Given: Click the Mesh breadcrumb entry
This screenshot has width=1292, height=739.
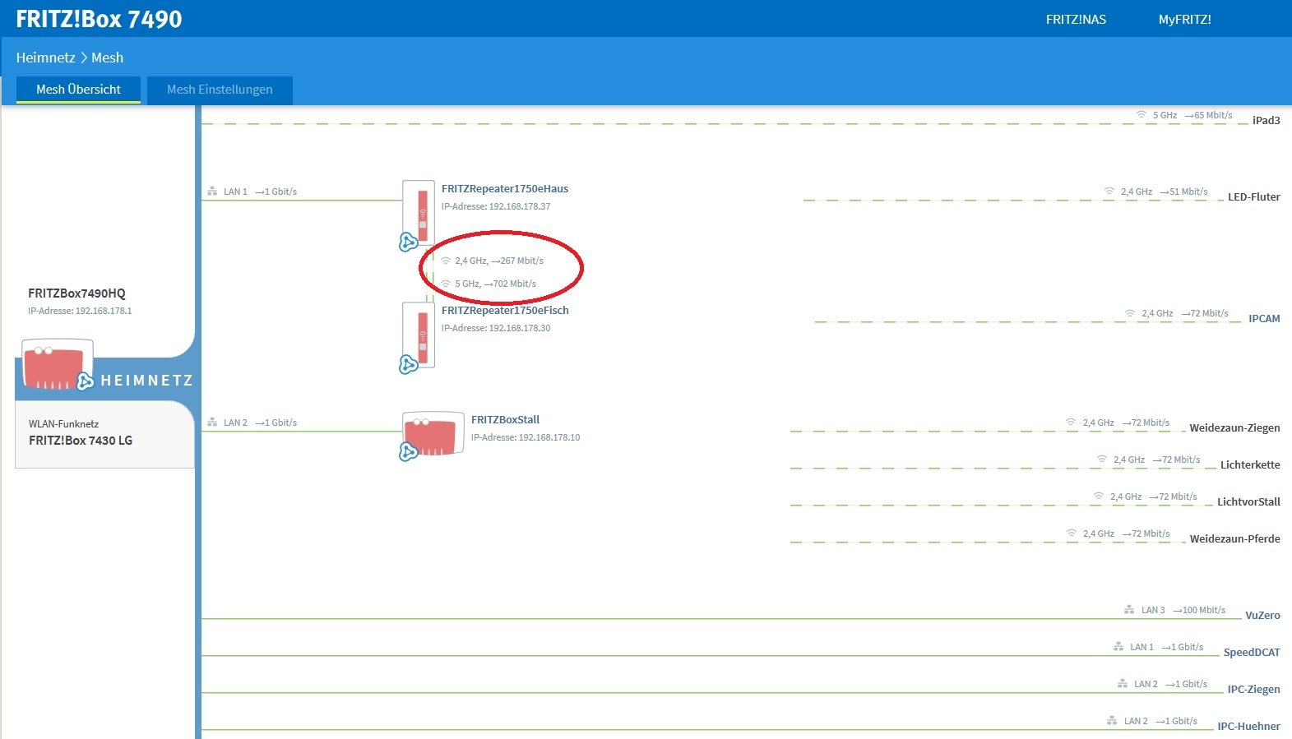Looking at the screenshot, I should (107, 58).
